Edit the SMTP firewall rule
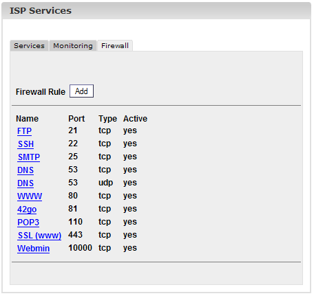The height and width of the screenshot is (296, 314). [x=29, y=157]
